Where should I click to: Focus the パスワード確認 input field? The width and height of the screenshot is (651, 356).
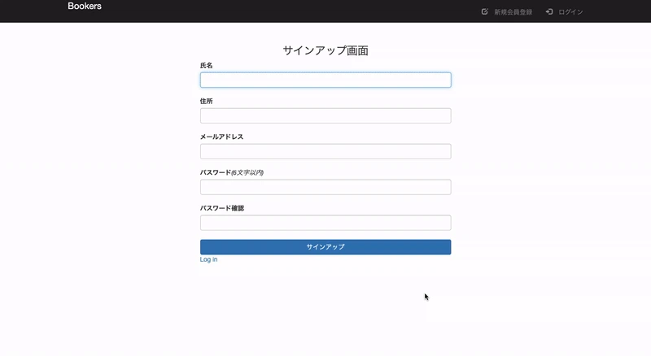[x=325, y=223]
